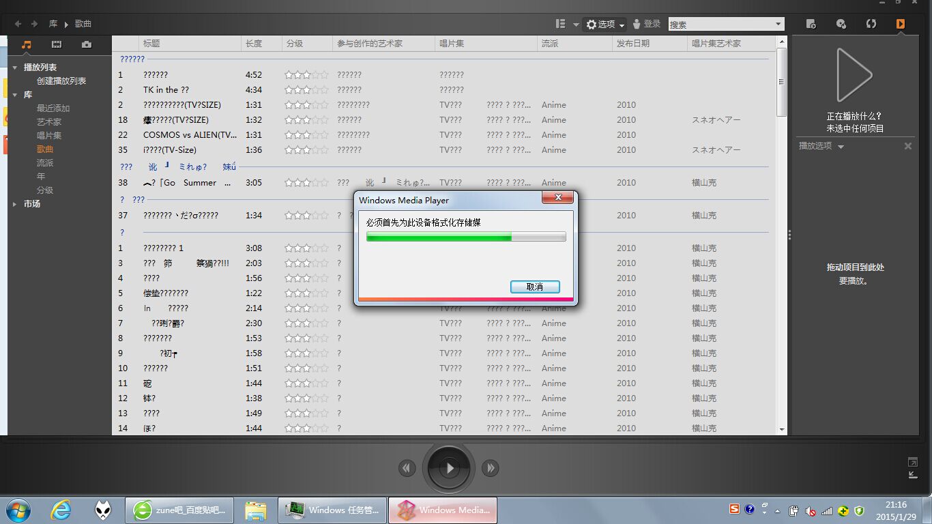This screenshot has height=524, width=932.
Task: Set star rating for TK in the ?? row
Action: pyautogui.click(x=306, y=90)
